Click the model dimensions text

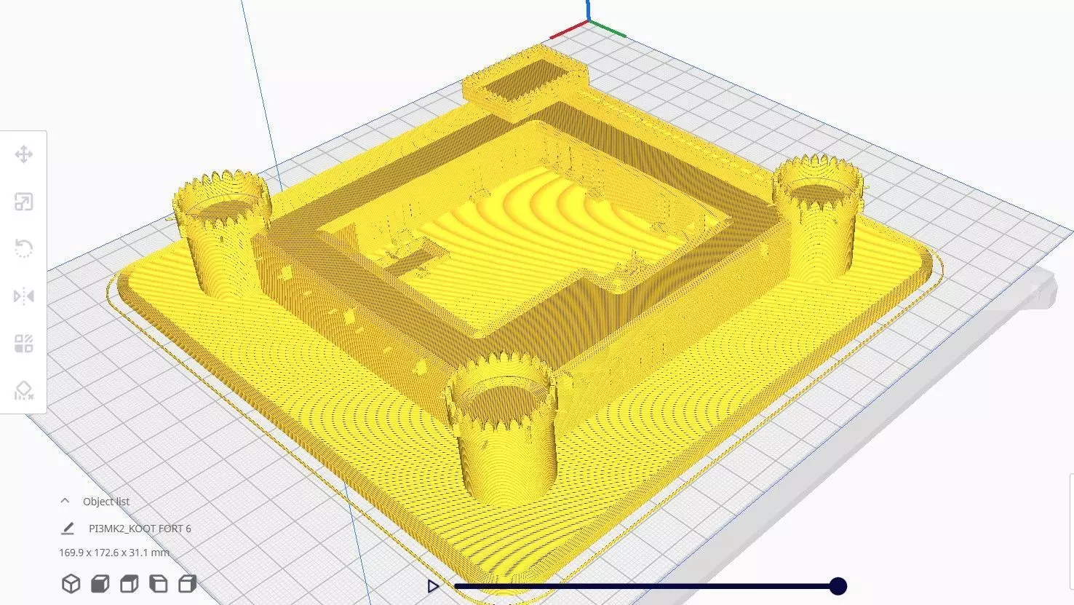coord(114,553)
